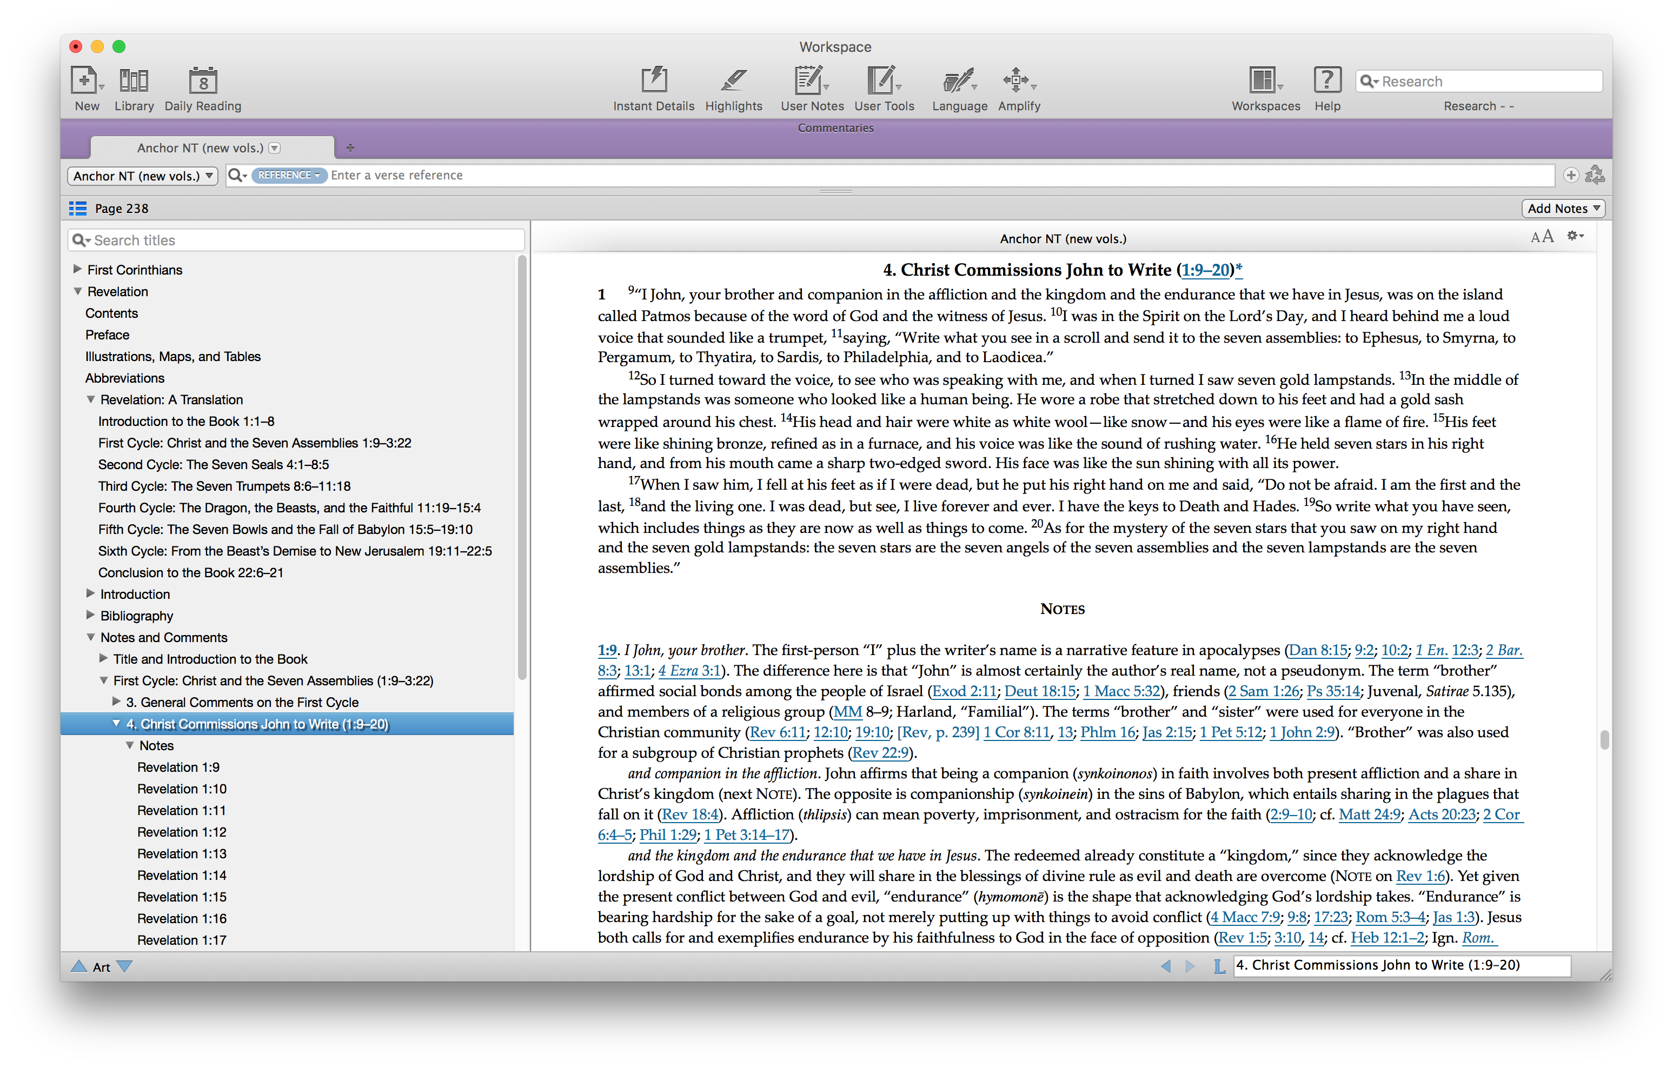
Task: Open the Add Notes dropdown
Action: pos(1563,208)
